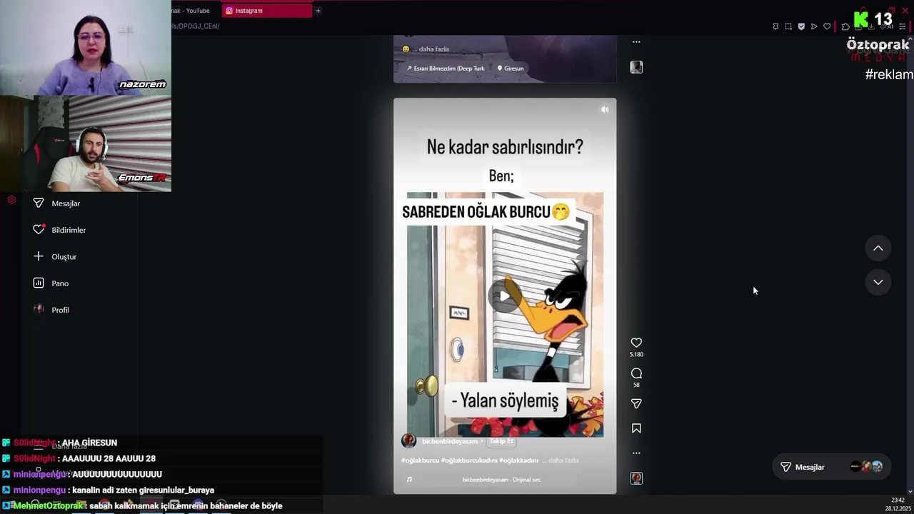This screenshot has height=514, width=914.
Task: Open audio thumbnail beside current reel
Action: (x=636, y=478)
